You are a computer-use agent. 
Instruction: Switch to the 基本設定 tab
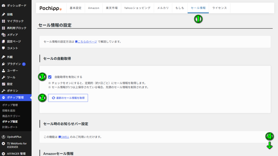tap(76, 8)
